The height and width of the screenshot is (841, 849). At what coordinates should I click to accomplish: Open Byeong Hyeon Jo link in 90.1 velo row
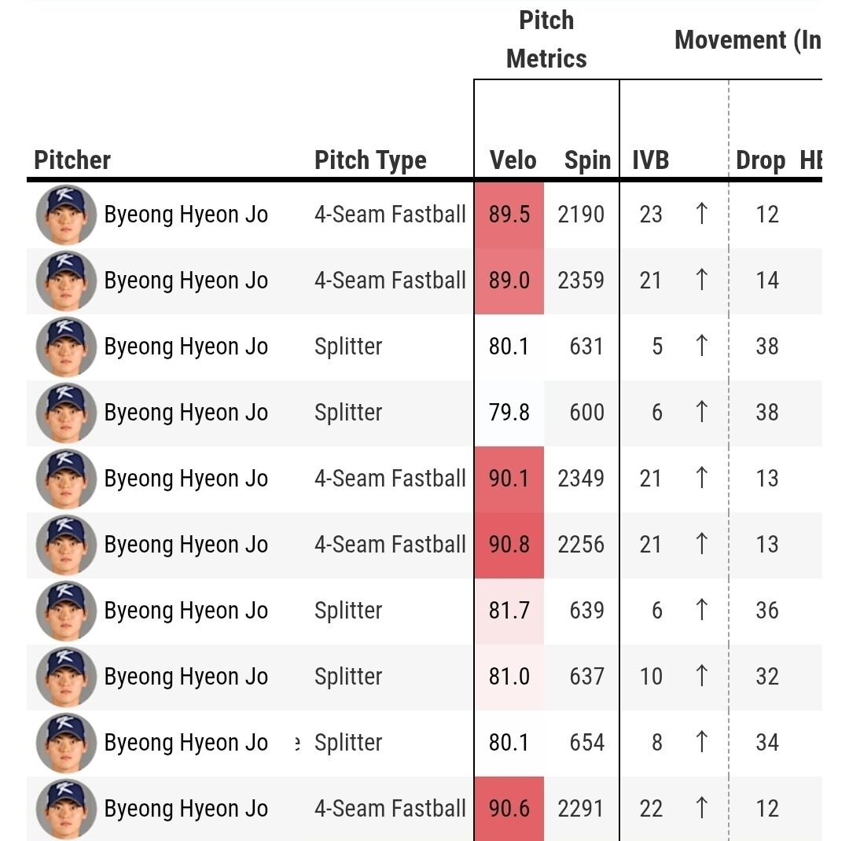tap(186, 479)
